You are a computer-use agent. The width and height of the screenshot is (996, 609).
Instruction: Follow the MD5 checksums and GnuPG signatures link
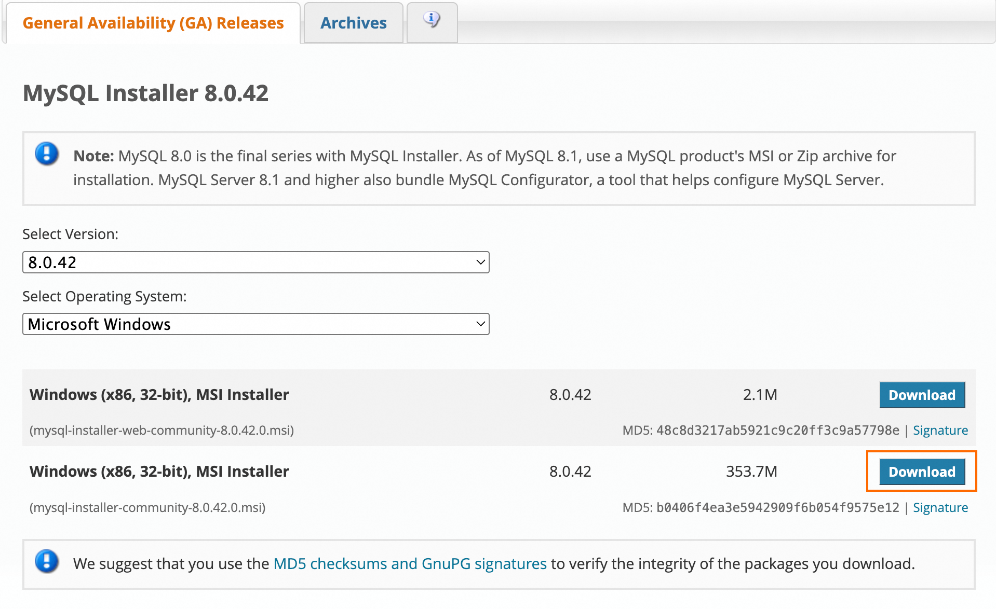[x=410, y=564]
